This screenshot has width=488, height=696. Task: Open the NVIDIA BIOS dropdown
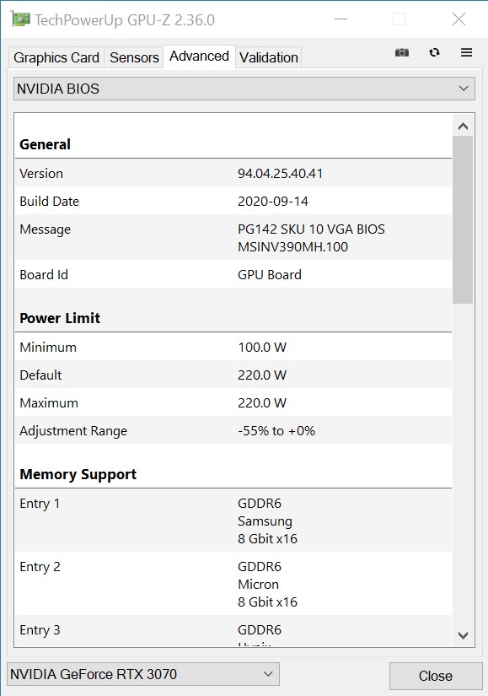[244, 89]
